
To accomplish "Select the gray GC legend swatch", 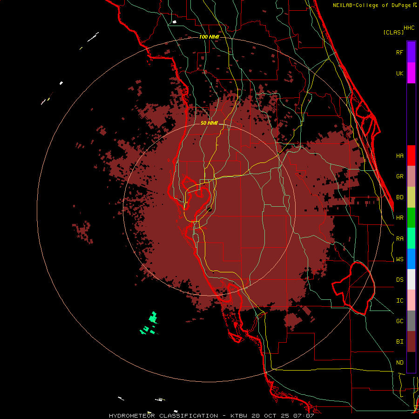I will click(411, 321).
